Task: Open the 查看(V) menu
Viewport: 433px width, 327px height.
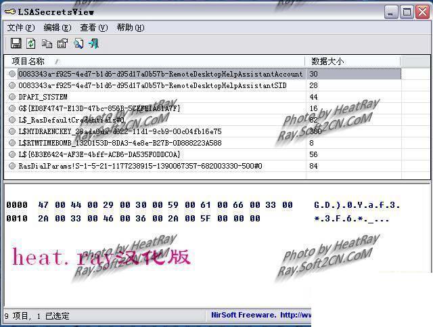Action: coord(94,28)
